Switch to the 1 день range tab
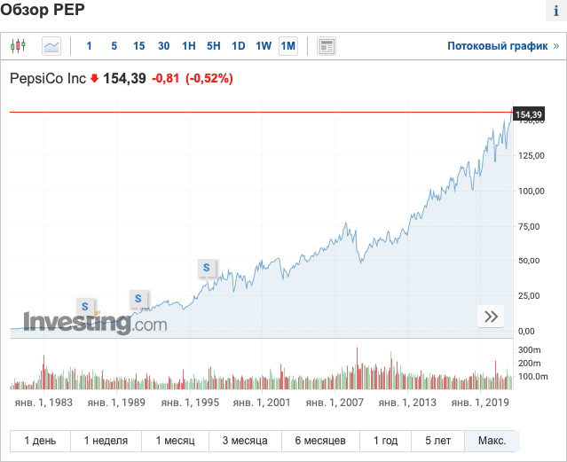Viewport: 567px width, 462px height. [40, 441]
